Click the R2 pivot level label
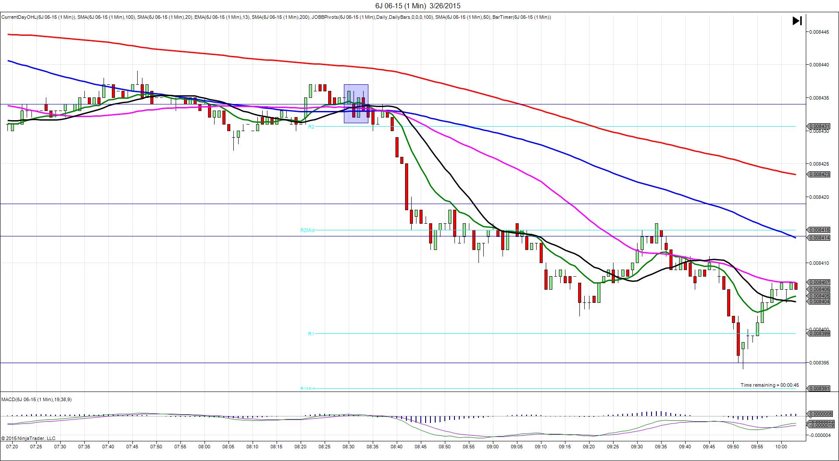Screen dimensions: 839x461 311,127
